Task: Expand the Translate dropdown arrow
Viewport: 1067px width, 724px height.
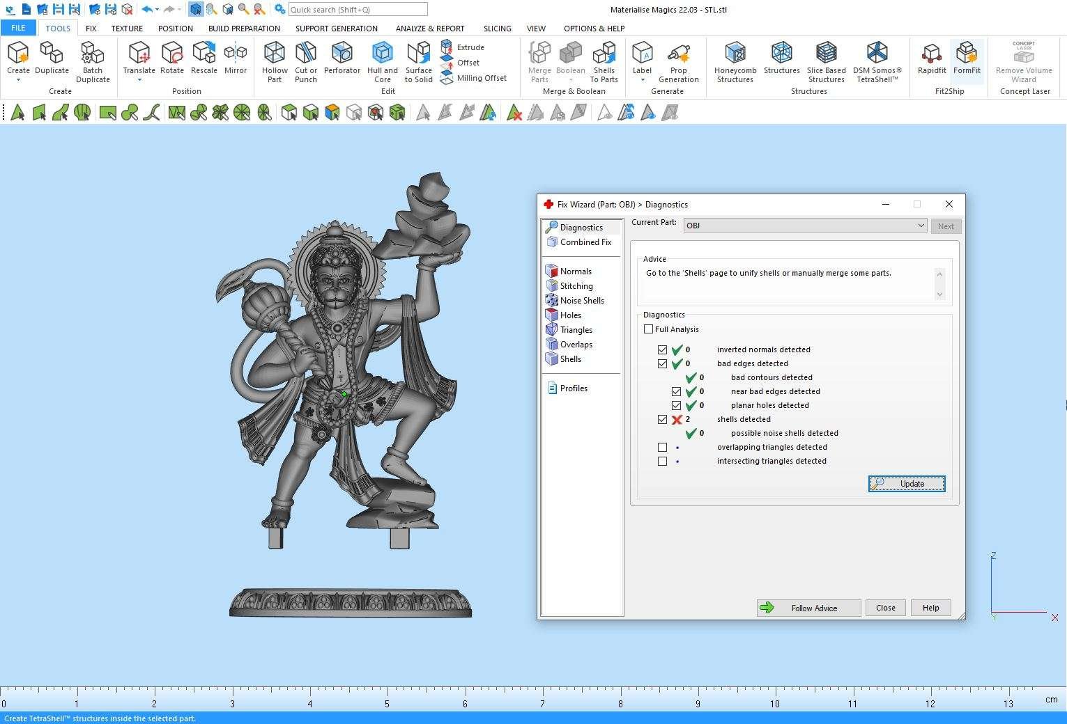Action: (x=139, y=80)
